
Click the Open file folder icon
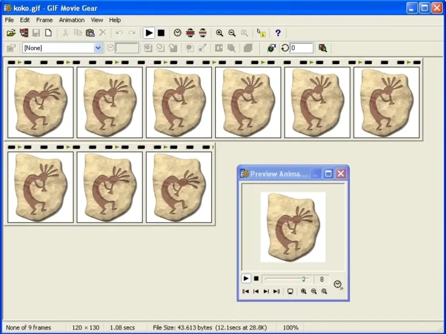[11, 33]
